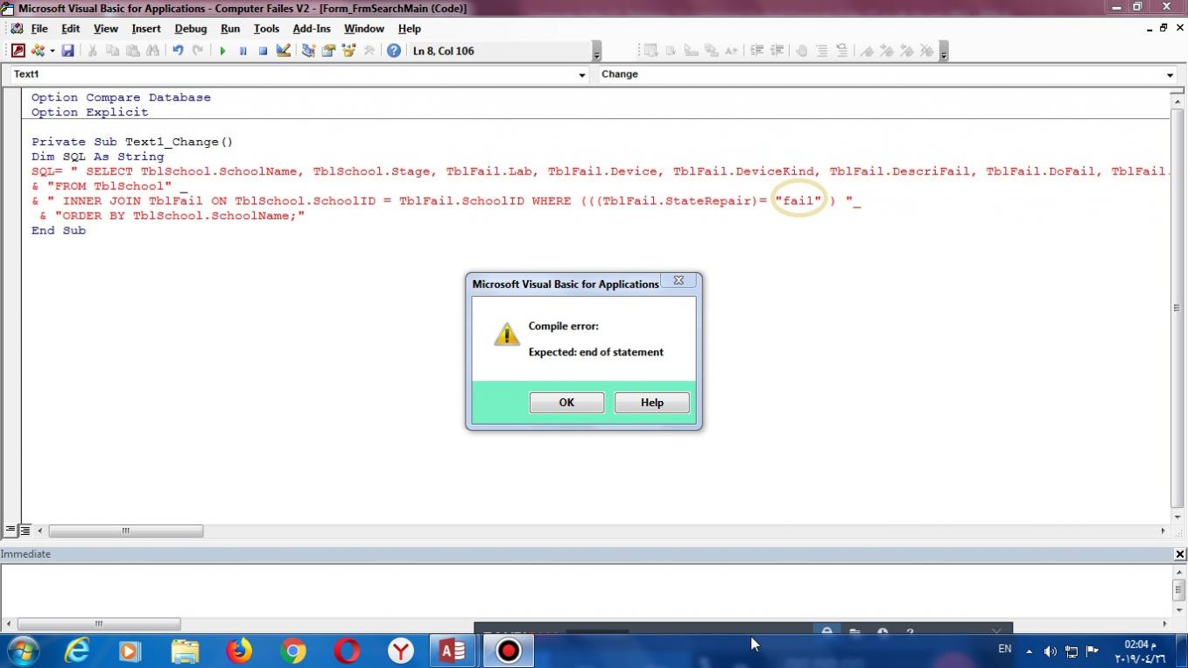The image size is (1188, 668).
Task: Open the File menu
Action: (x=39, y=28)
